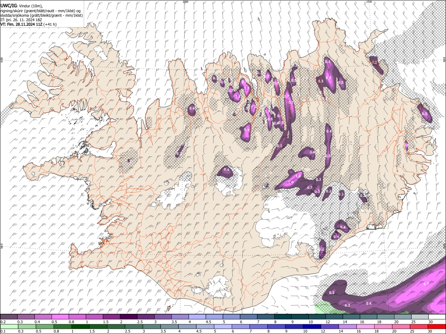Viewport: 446px width, 334px height.
Task: Select the lilac 14 swatch, green legend row
Action: pyautogui.click(x=347, y=326)
